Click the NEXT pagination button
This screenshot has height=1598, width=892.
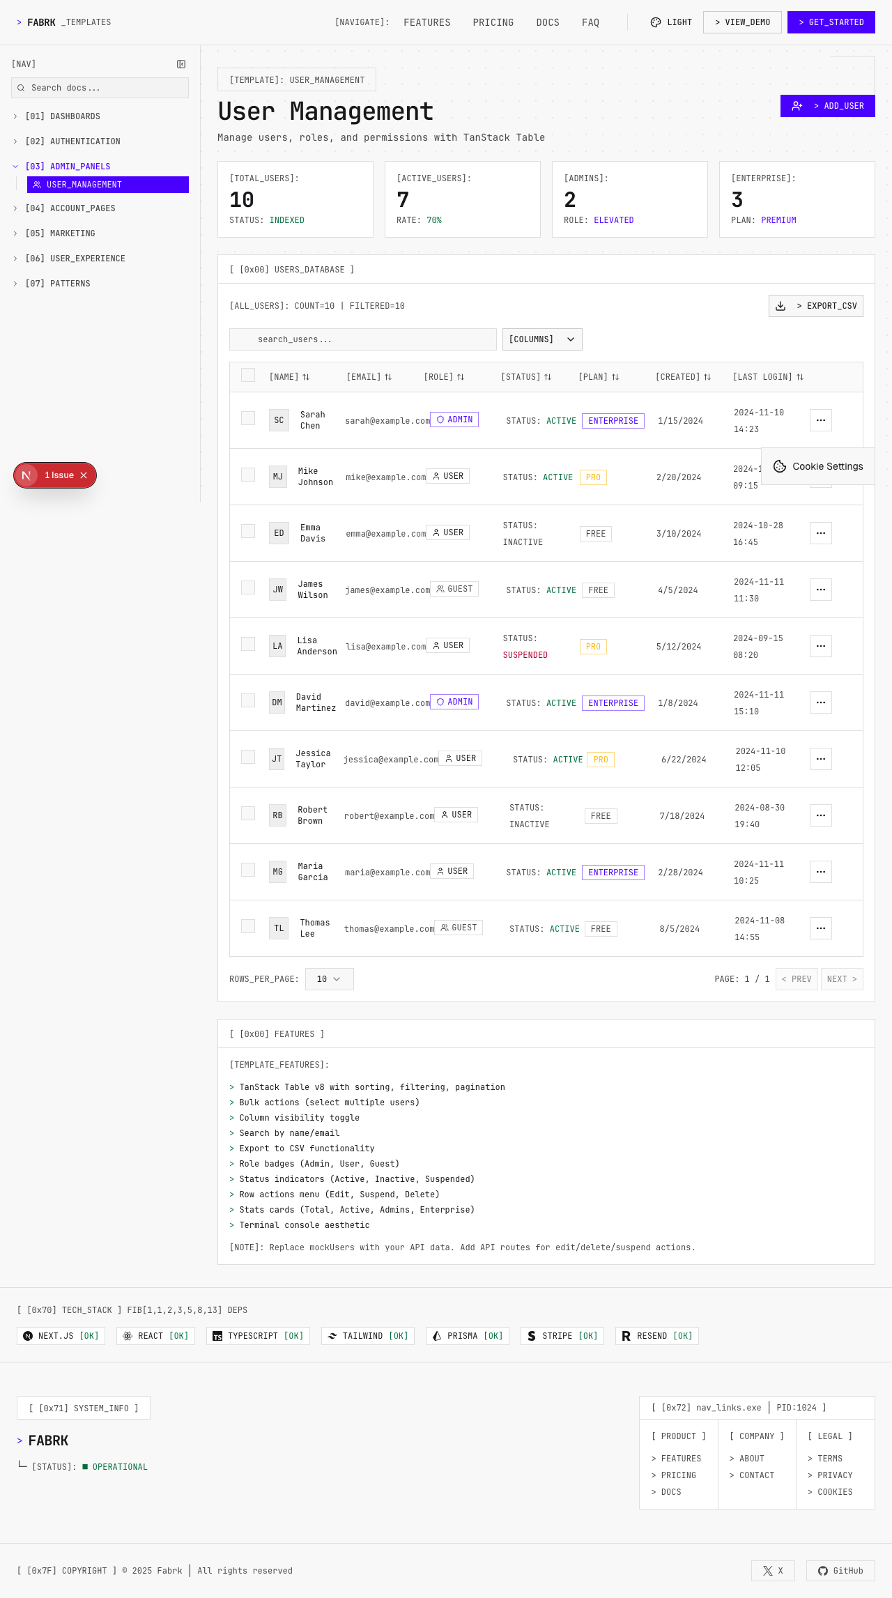coord(842,979)
